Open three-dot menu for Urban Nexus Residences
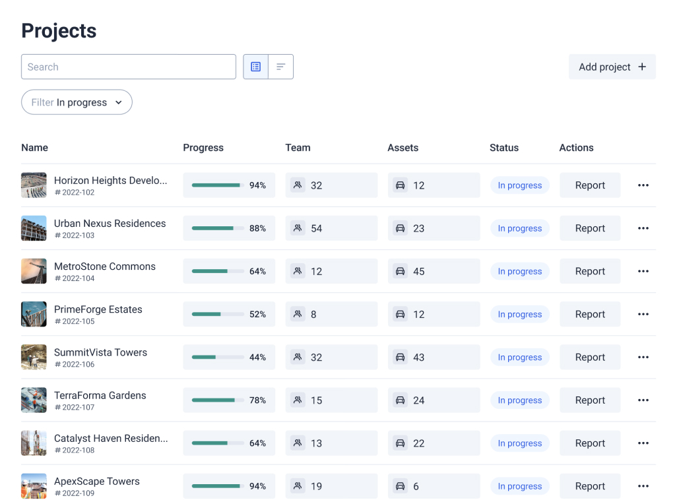 click(x=643, y=228)
